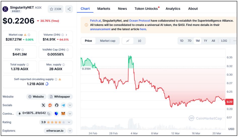Follow the 'here' article link

point(143,29)
